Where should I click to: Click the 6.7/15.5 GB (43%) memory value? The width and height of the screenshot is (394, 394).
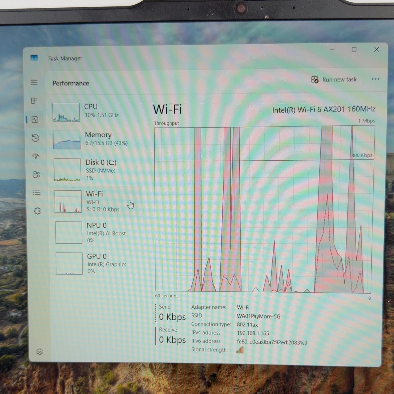pos(106,143)
